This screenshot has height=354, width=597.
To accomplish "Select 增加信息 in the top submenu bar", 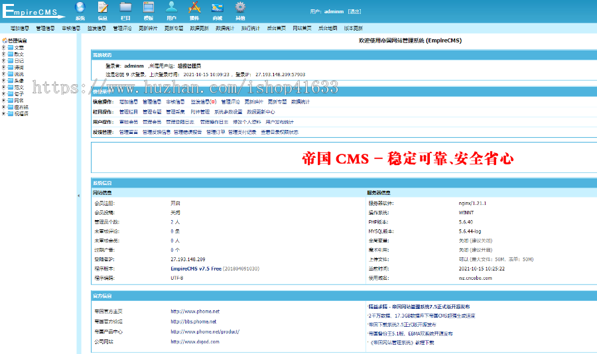I will click(20, 28).
